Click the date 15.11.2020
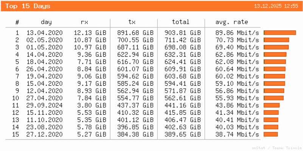The width and height of the screenshot is (303, 151). coord(45,112)
